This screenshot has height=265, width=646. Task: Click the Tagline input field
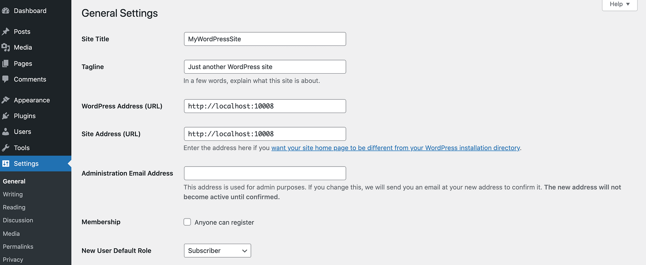coord(265,67)
